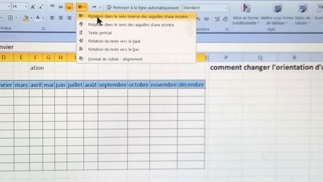This screenshot has height=182, width=323.
Task: Select the cell labeled 'octobre'
Action: pos(139,85)
